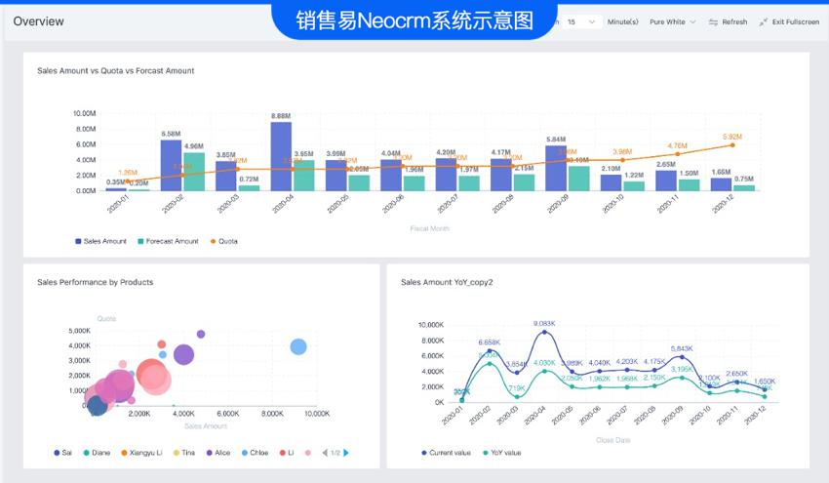This screenshot has width=829, height=483.
Task: Click the 1.22M data label
Action: point(634,175)
